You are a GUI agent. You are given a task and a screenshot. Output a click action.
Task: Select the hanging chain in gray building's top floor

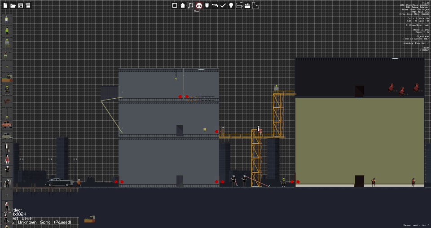click(176, 75)
